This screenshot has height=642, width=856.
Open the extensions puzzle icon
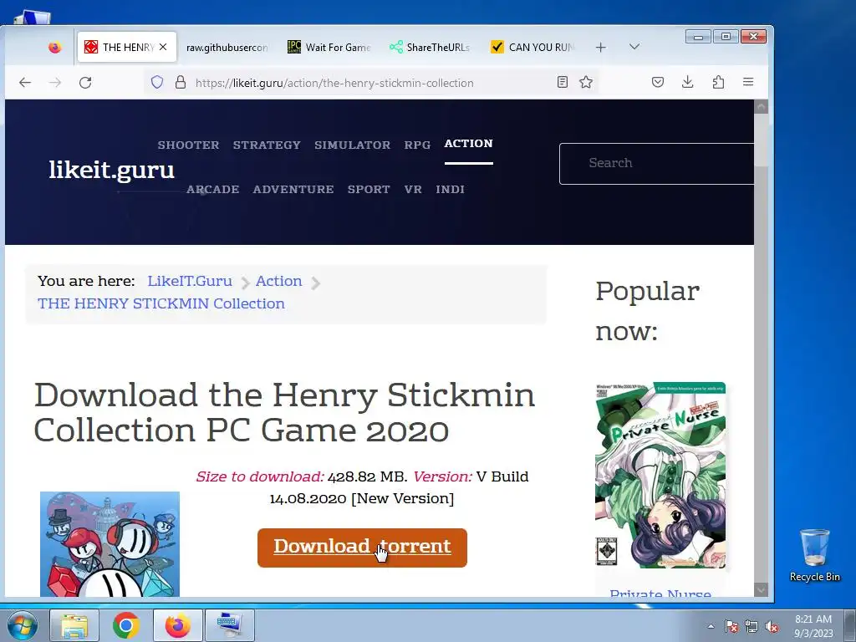(718, 83)
